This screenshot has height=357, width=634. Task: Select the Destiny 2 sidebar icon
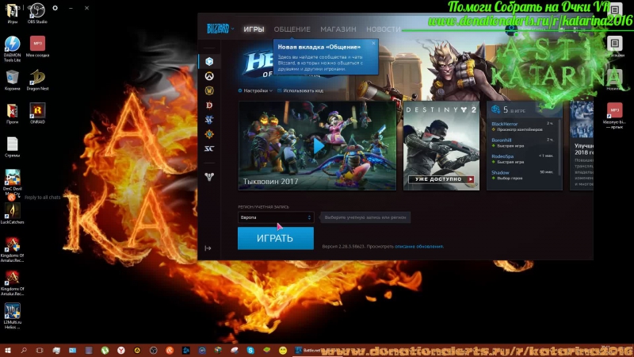click(x=209, y=176)
